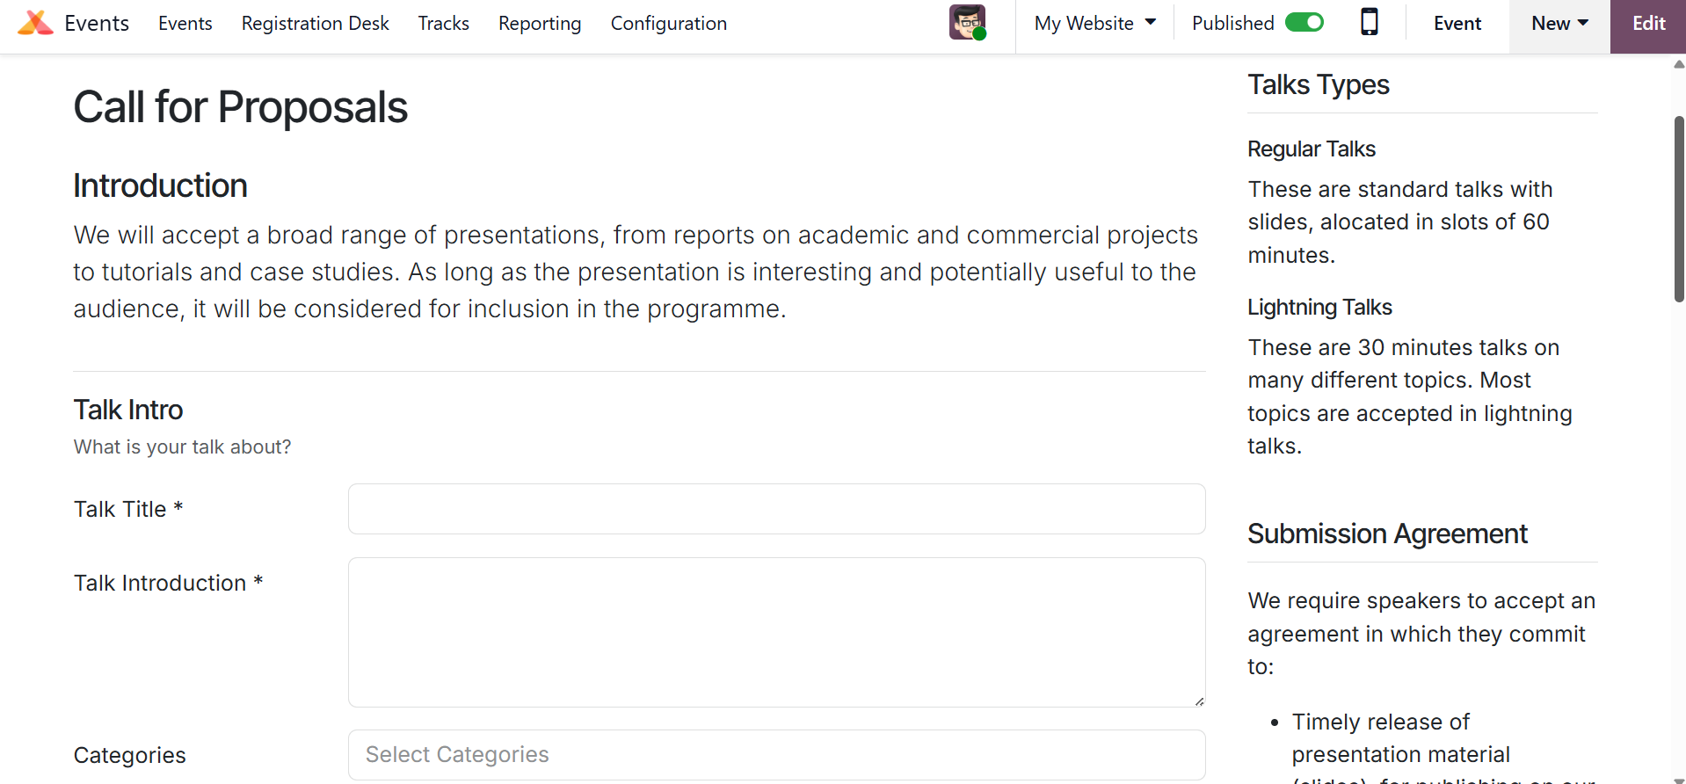Click the Events app name title
Viewport: 1686px width, 784px height.
[97, 24]
